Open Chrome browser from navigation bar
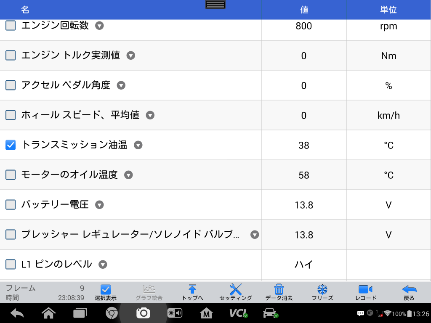Screen dimensions: 431x323 (x=111, y=313)
